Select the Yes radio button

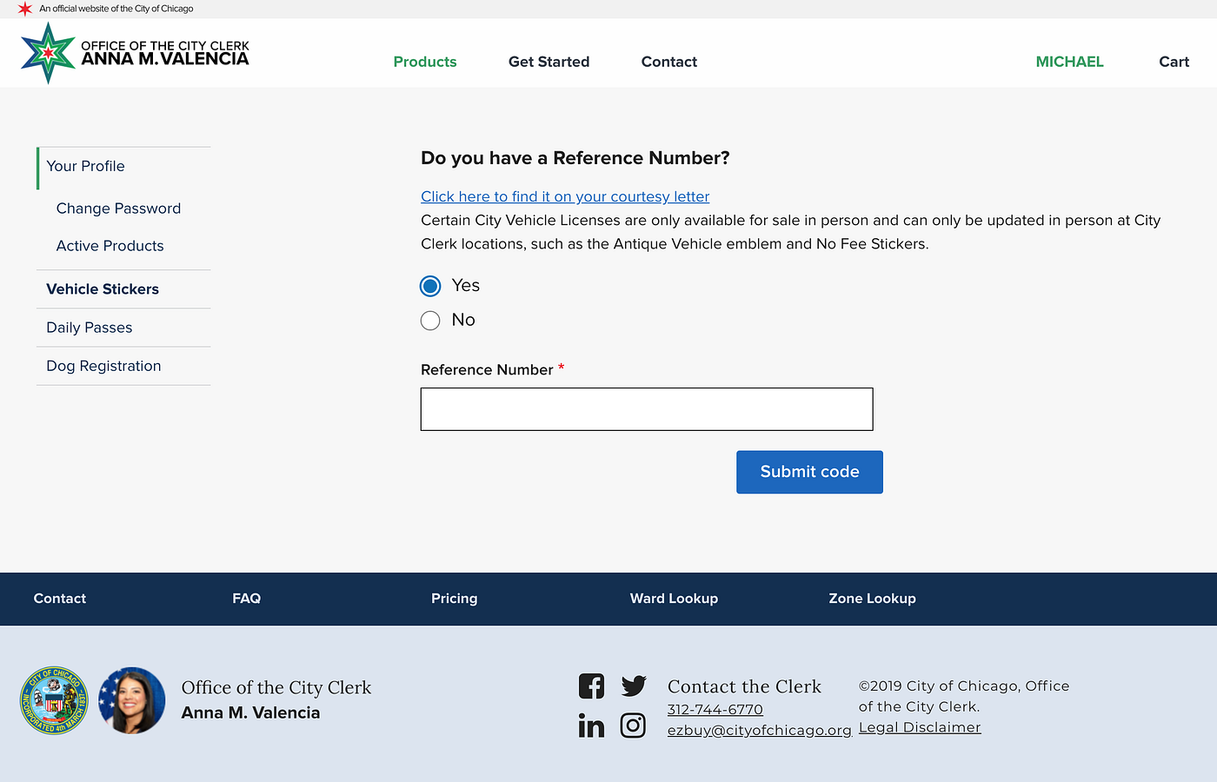(430, 285)
